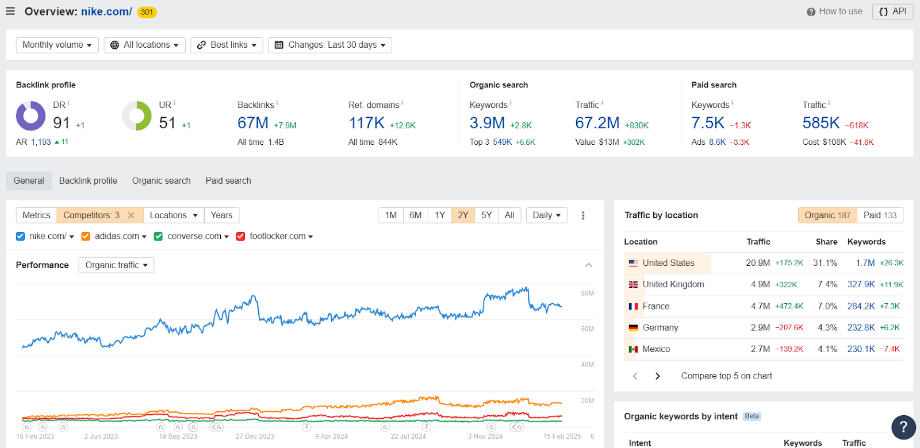Click the United States flag icon

633,263
